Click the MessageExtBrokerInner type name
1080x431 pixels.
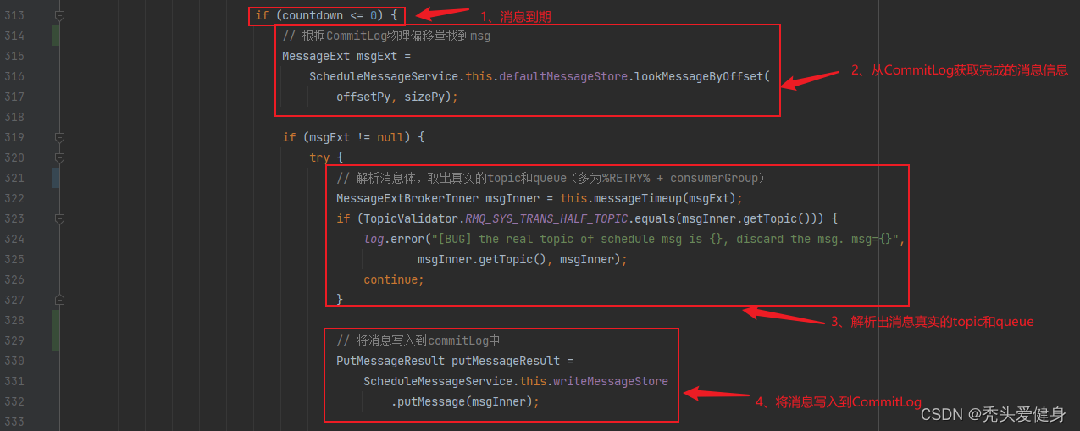point(407,198)
